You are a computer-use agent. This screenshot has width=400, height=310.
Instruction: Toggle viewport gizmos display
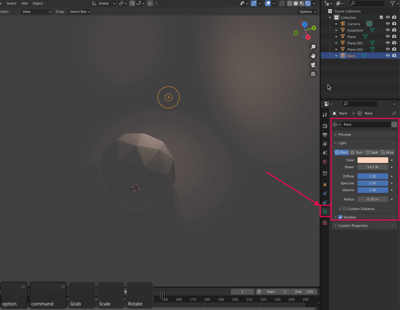254,3
